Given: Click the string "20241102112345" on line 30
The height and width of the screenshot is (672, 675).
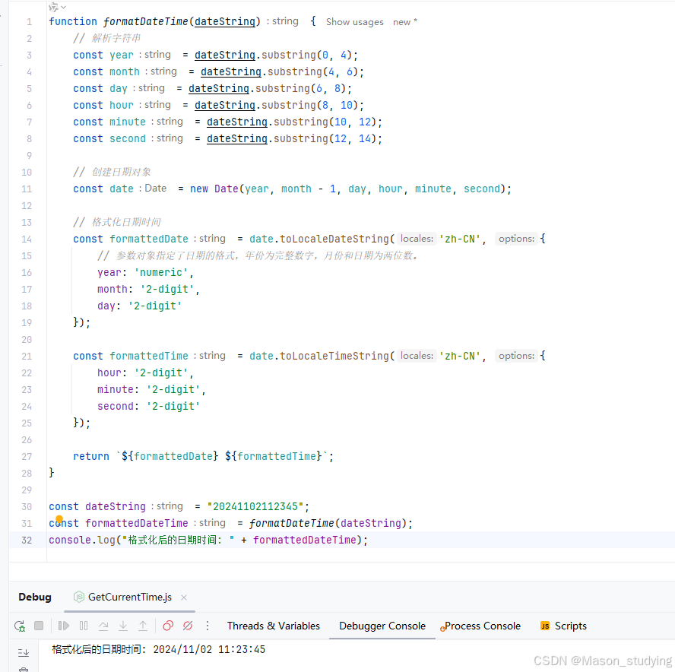Looking at the screenshot, I should (x=255, y=506).
